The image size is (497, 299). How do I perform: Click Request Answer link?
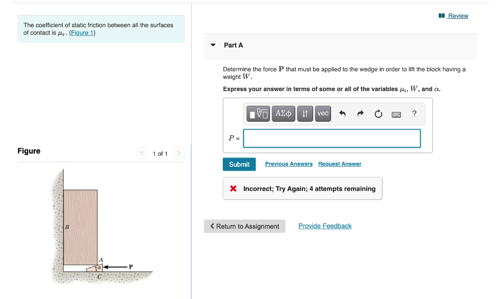340,164
